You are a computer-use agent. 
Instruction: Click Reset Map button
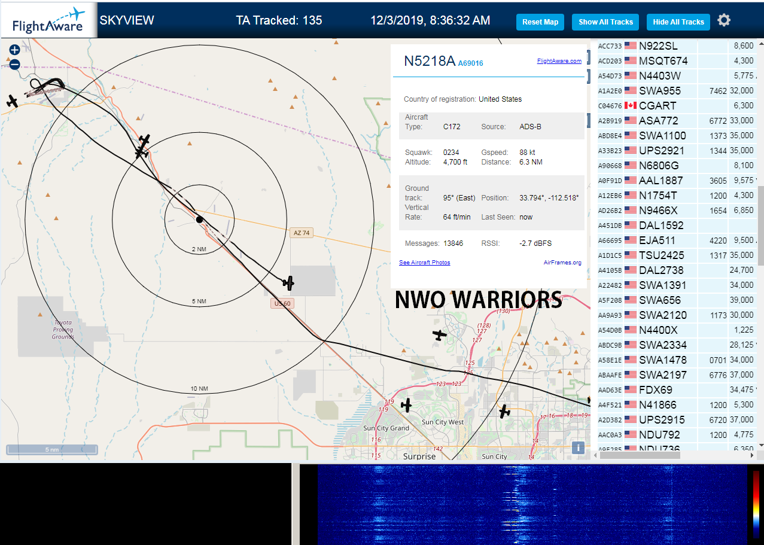540,22
